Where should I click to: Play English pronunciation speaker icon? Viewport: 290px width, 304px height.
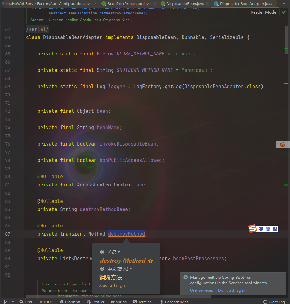(102, 252)
